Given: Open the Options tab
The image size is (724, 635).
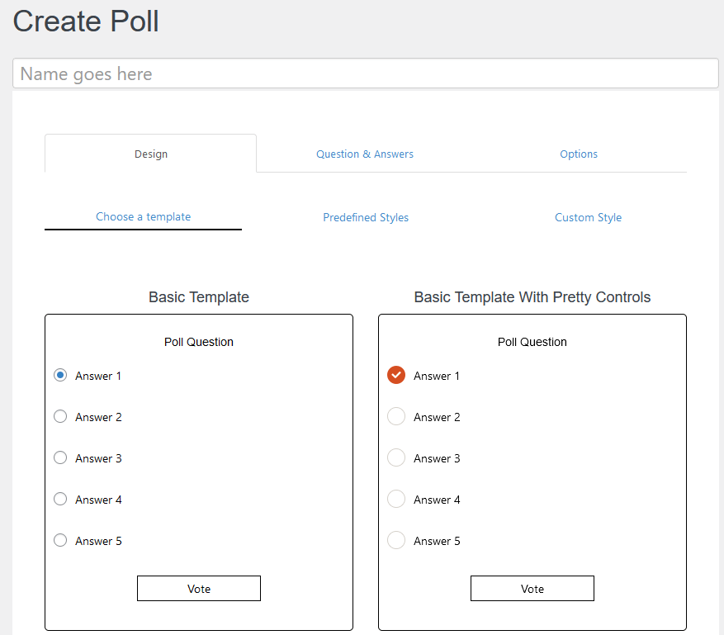Looking at the screenshot, I should [578, 154].
